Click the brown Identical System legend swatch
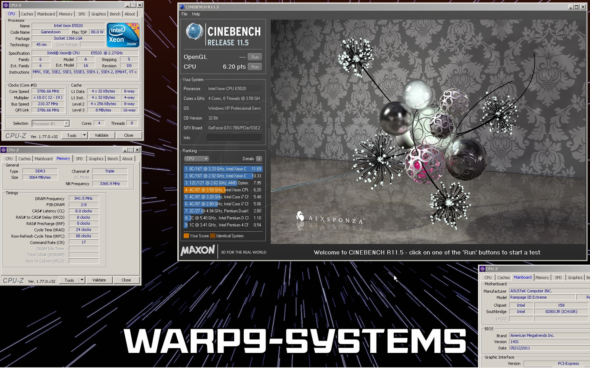Screen dimensions: 590x368 coord(212,236)
